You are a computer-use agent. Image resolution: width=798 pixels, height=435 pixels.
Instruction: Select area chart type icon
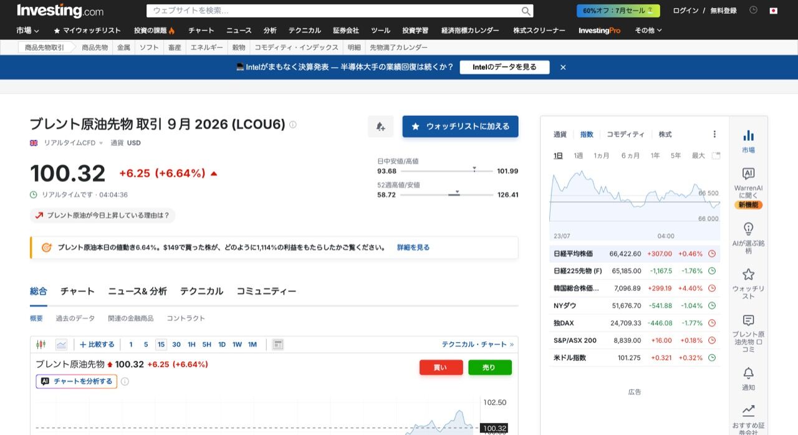coord(61,344)
